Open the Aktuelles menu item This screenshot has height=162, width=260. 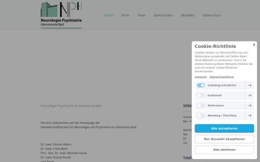pos(188,15)
